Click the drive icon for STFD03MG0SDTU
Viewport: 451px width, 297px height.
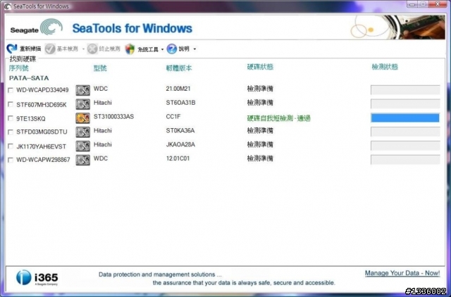pos(83,132)
